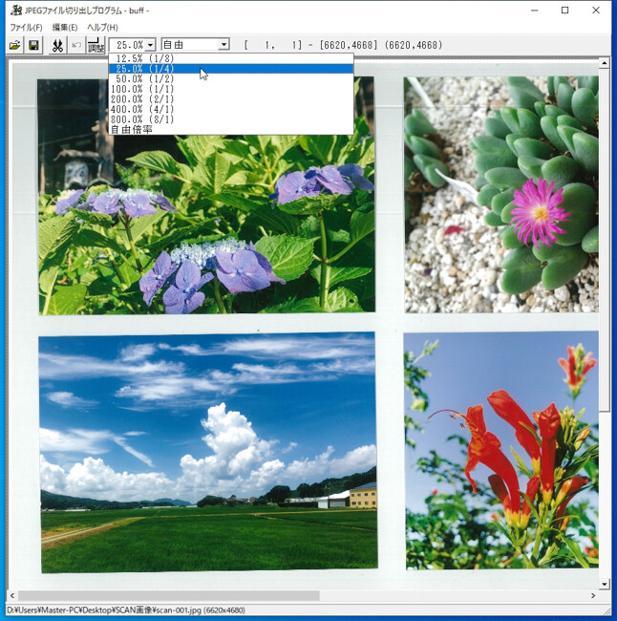Click the horizontal scrollbar right arrow
617x621 pixels.
[x=593, y=595]
